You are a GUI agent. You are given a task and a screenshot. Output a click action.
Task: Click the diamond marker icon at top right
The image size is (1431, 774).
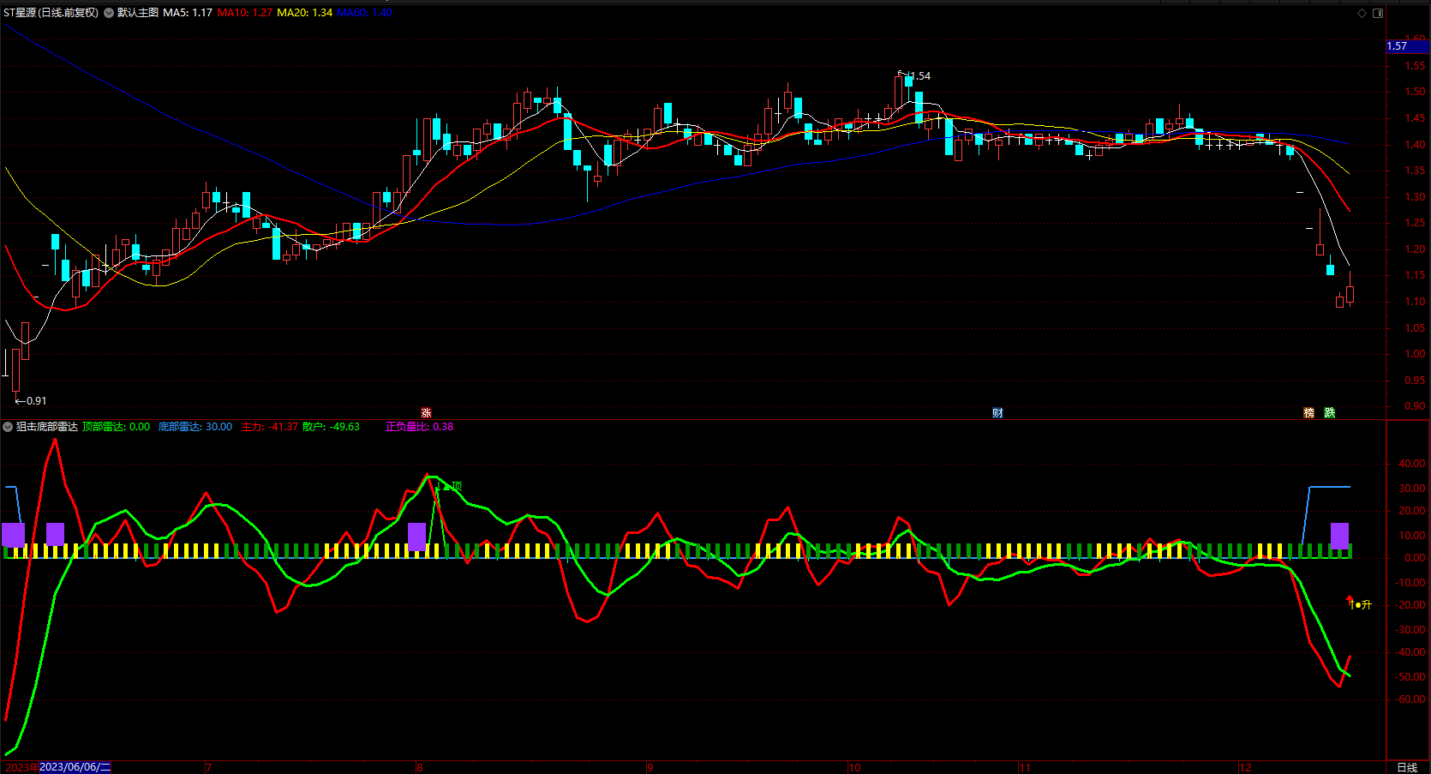pyautogui.click(x=1362, y=13)
